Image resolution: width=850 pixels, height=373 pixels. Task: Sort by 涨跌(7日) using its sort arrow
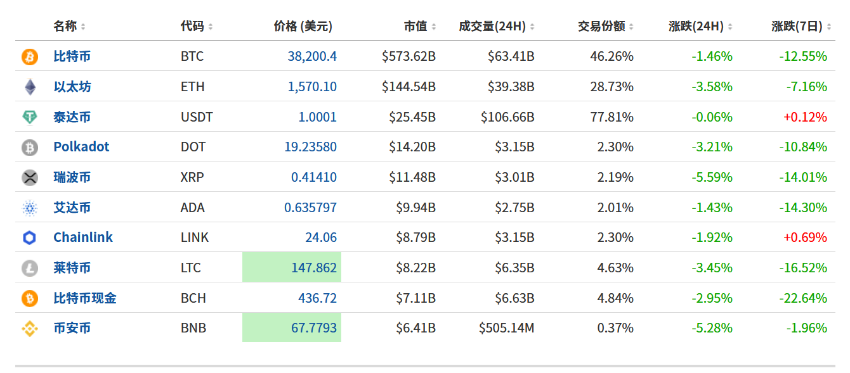(829, 27)
